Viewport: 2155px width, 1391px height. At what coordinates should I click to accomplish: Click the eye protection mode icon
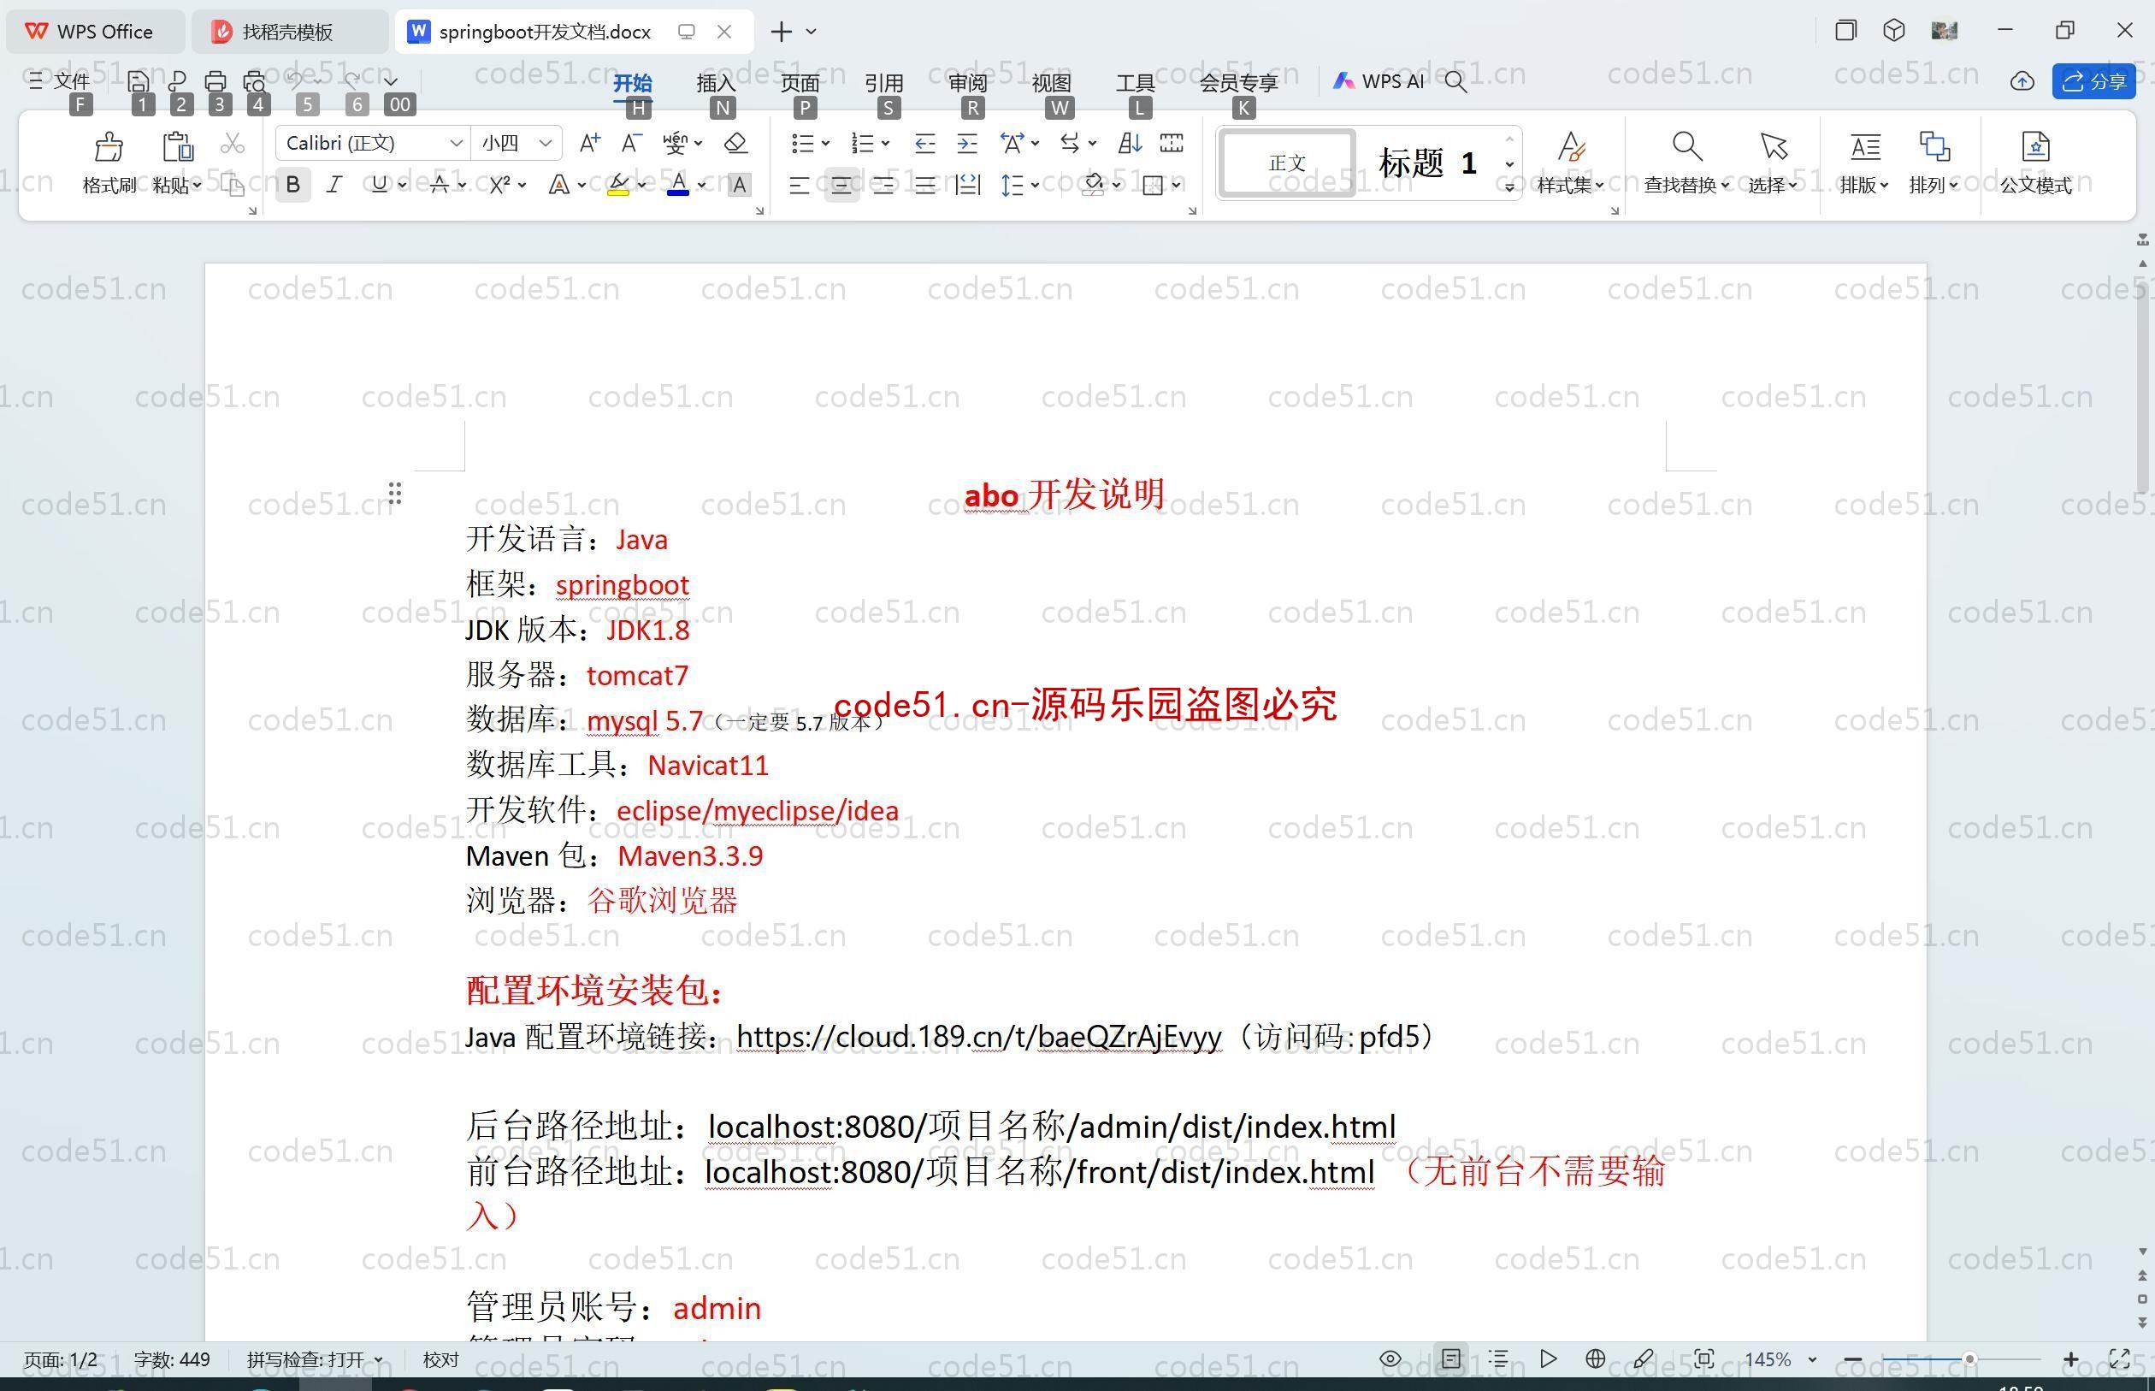(1390, 1358)
